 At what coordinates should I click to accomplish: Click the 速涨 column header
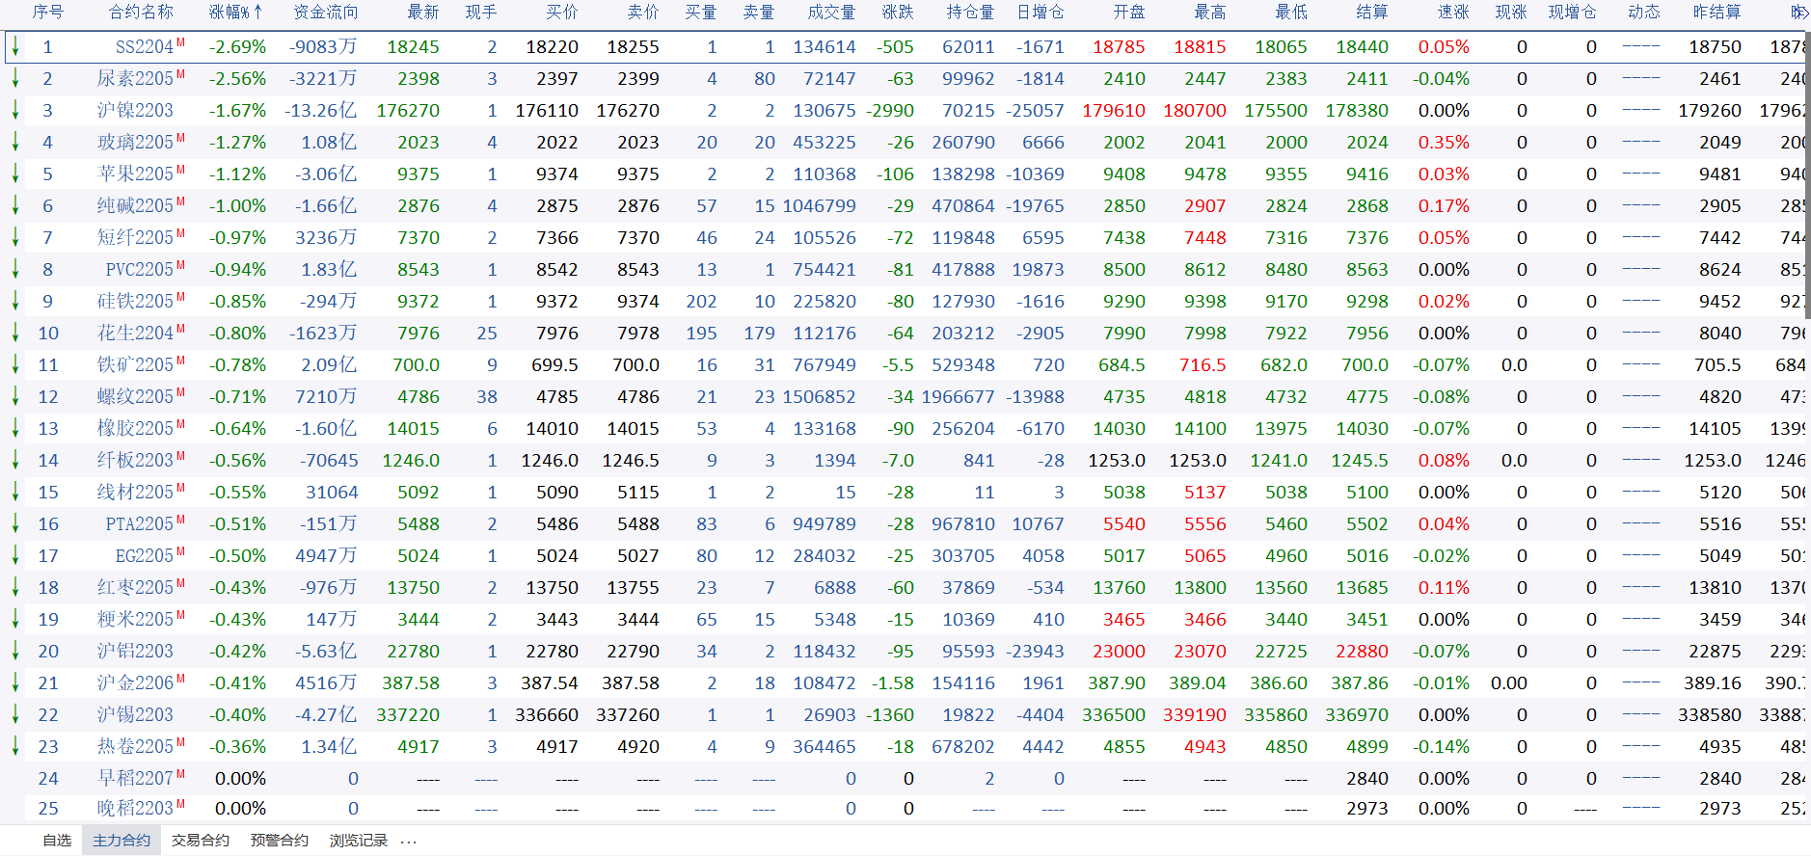[x=1453, y=12]
